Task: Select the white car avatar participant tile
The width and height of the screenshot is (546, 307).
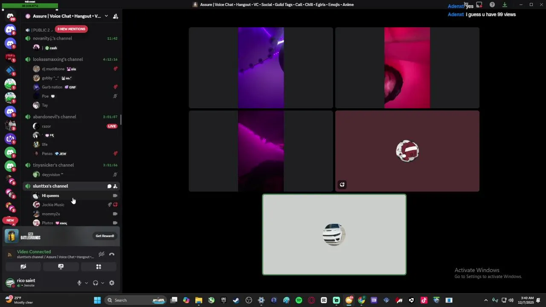Action: pyautogui.click(x=334, y=235)
